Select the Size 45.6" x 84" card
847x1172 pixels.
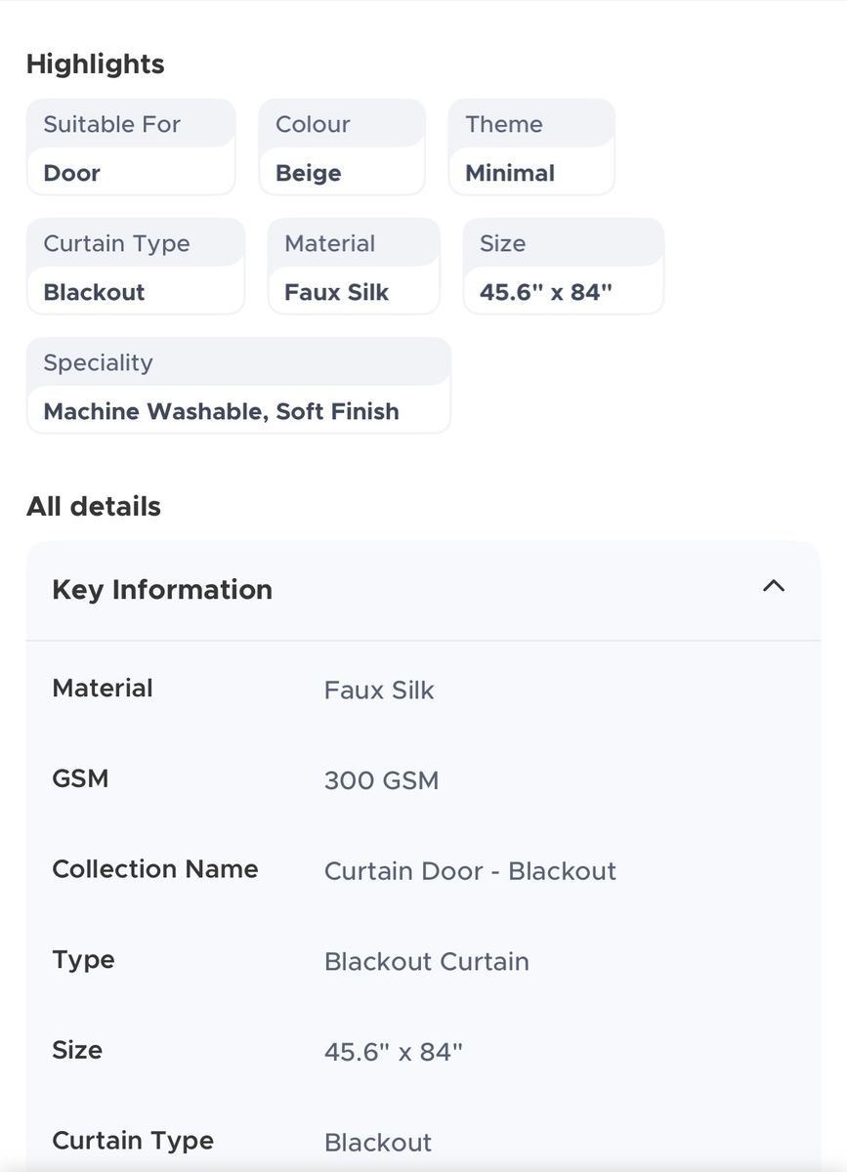[564, 267]
